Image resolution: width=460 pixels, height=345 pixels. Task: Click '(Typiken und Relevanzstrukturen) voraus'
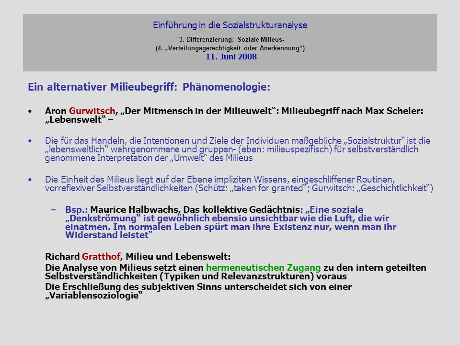tap(253, 276)
